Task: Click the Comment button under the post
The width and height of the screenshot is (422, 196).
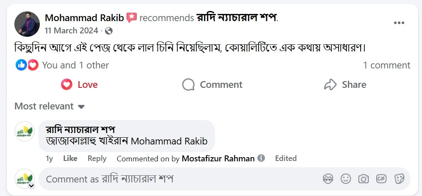Action: tap(212, 85)
